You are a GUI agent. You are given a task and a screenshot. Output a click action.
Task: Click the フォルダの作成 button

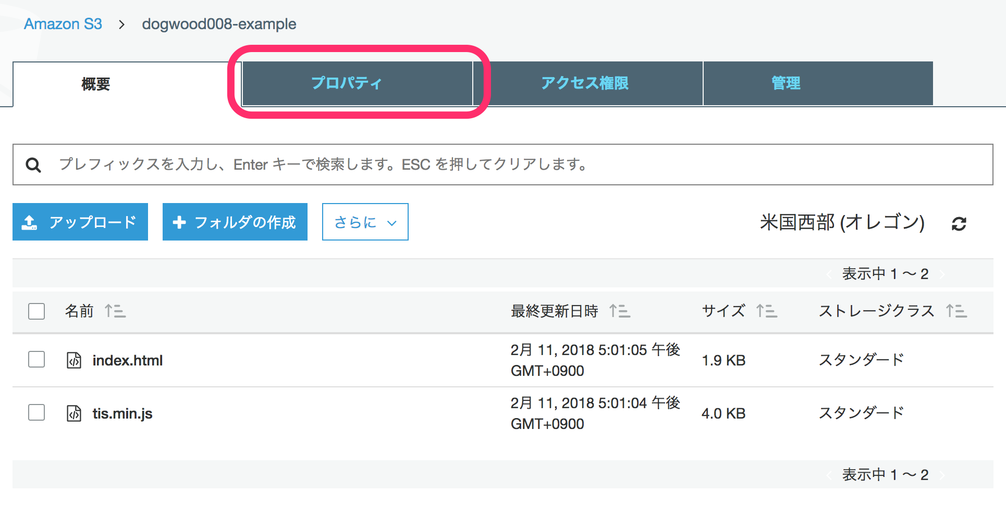point(235,222)
